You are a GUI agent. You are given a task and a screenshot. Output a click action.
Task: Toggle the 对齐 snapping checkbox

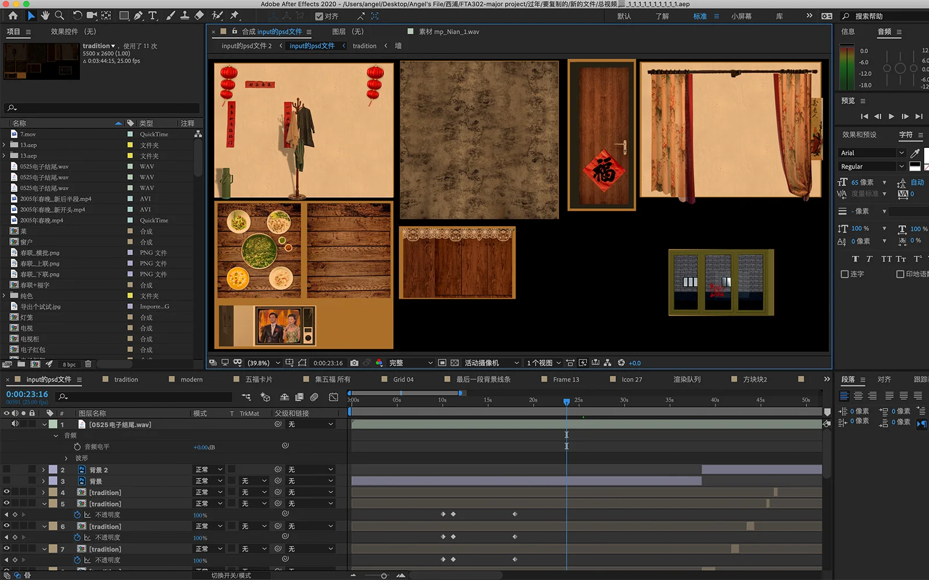tap(319, 16)
